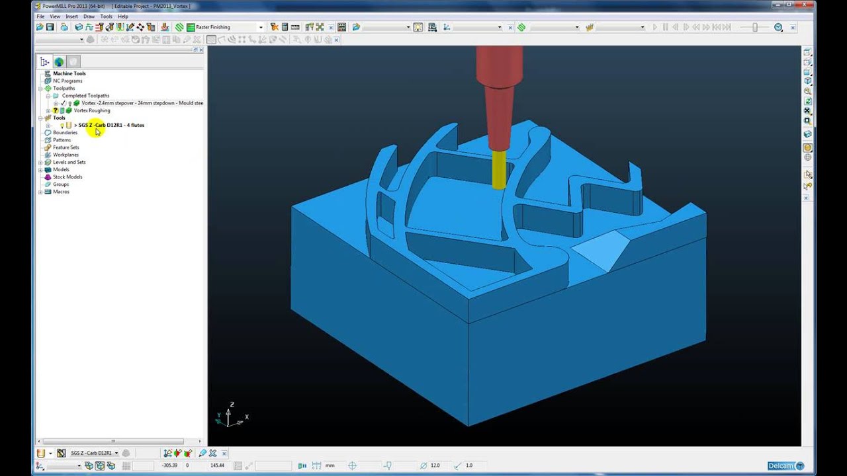Image resolution: width=847 pixels, height=476 pixels.
Task: Open the Draw menu
Action: coord(89,17)
